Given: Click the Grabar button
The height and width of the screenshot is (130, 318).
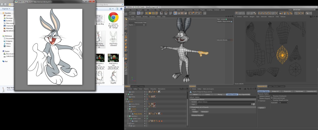Looking at the screenshot, I should pos(195,112).
